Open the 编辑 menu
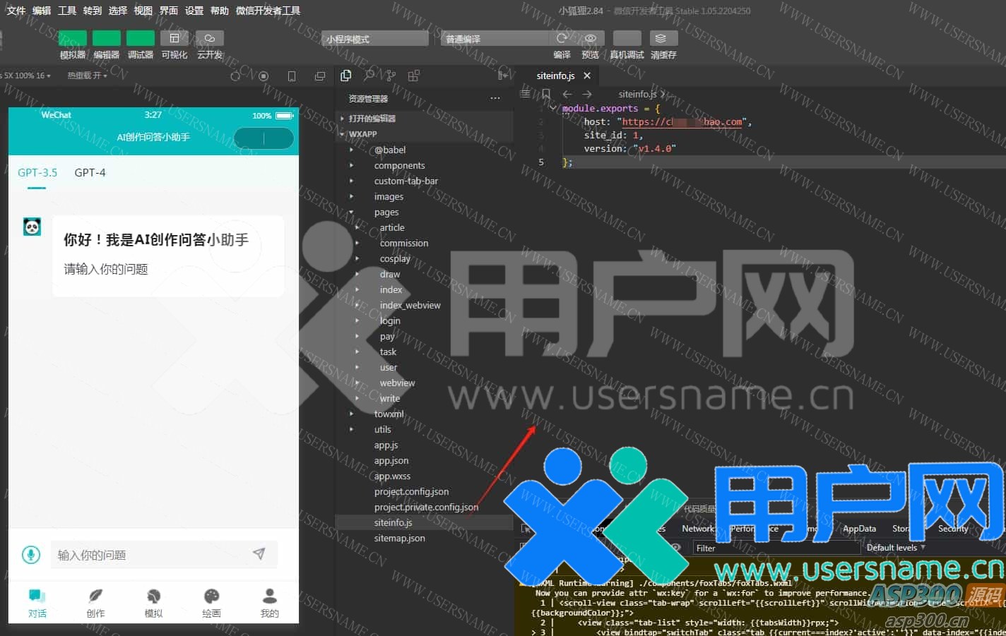The height and width of the screenshot is (636, 1006). 42,11
